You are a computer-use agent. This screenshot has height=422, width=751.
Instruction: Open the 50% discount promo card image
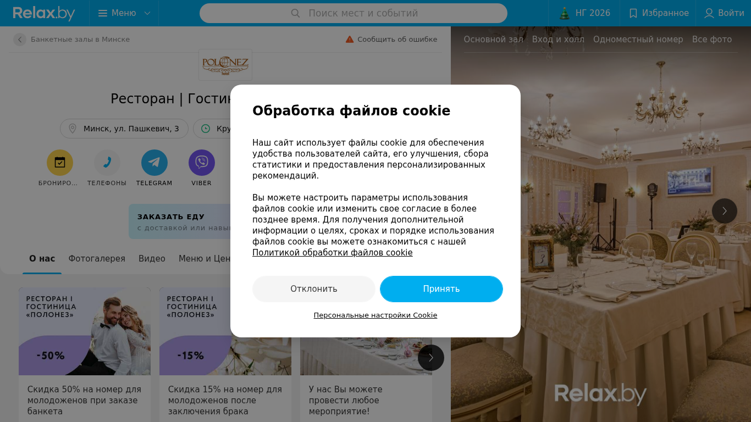[x=85, y=331]
